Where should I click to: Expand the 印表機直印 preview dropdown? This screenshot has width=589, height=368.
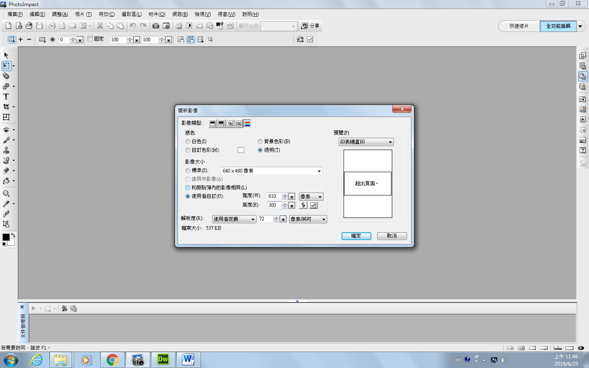pos(390,142)
